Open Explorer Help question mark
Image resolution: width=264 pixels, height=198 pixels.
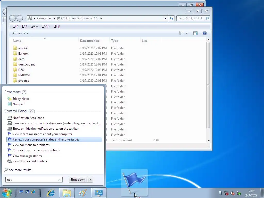point(204,33)
